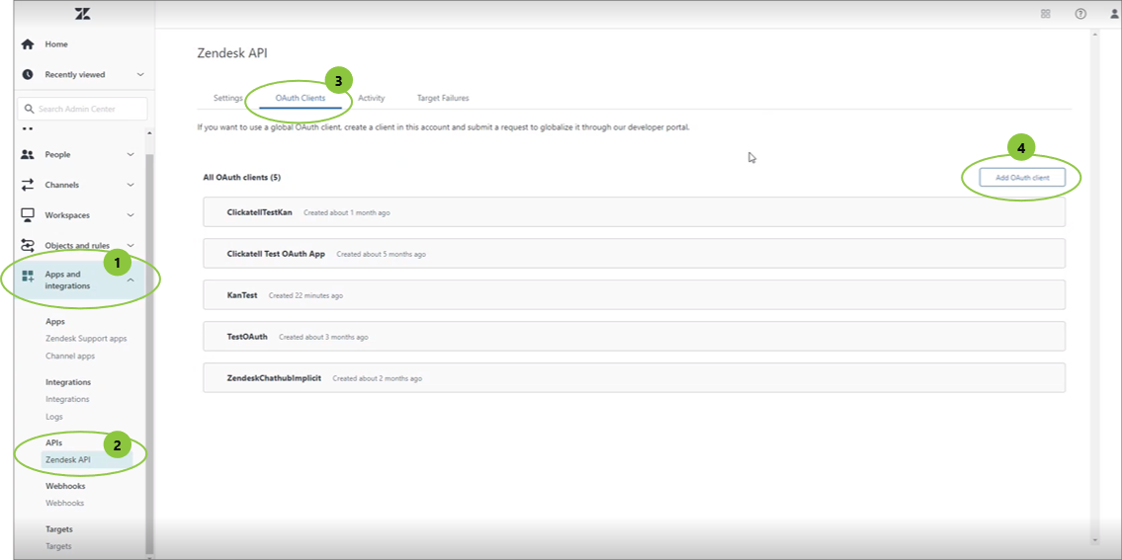Open Zendesk API in sidebar
Screen dimensions: 1122x560
pyautogui.click(x=68, y=460)
